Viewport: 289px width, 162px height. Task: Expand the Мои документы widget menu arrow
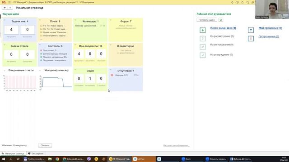tap(75, 45)
